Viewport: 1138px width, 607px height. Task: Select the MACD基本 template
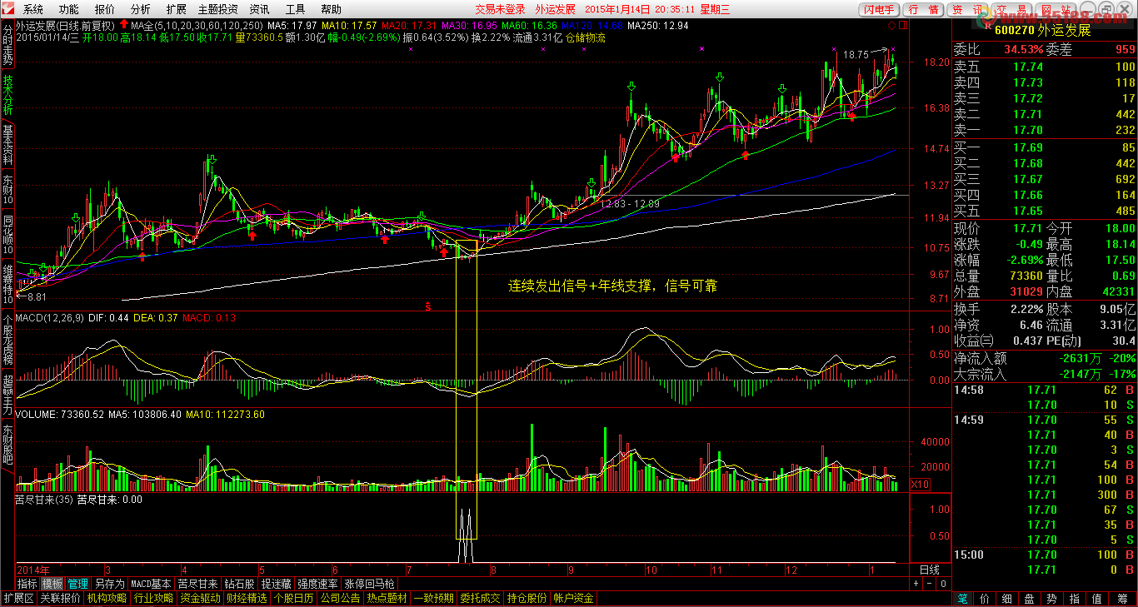tap(151, 584)
